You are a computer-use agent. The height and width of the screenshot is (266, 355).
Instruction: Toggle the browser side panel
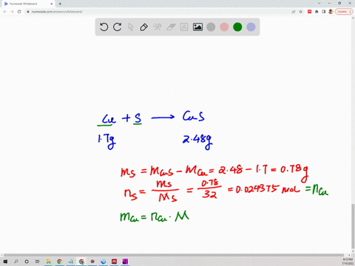click(324, 12)
